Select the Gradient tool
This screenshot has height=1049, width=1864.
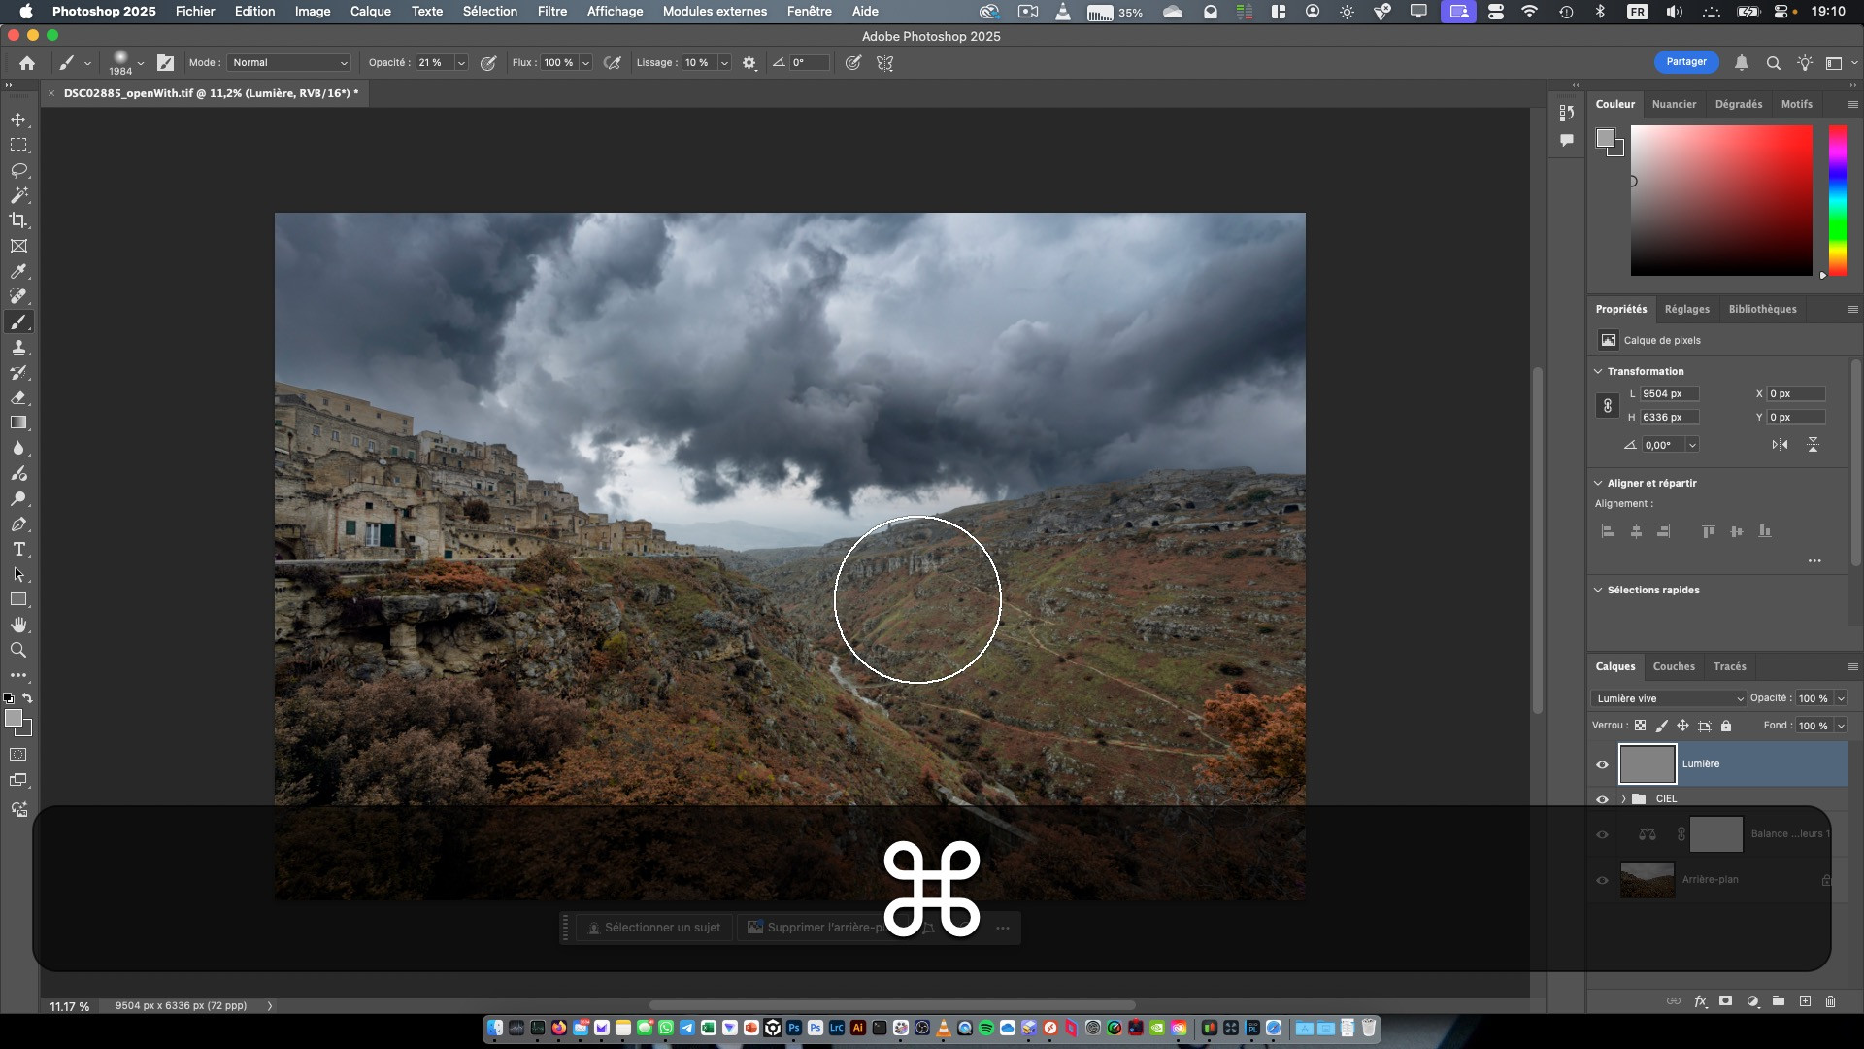pos(18,423)
